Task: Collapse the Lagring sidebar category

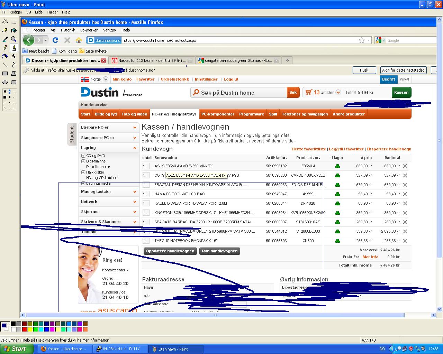Action: 109,148
